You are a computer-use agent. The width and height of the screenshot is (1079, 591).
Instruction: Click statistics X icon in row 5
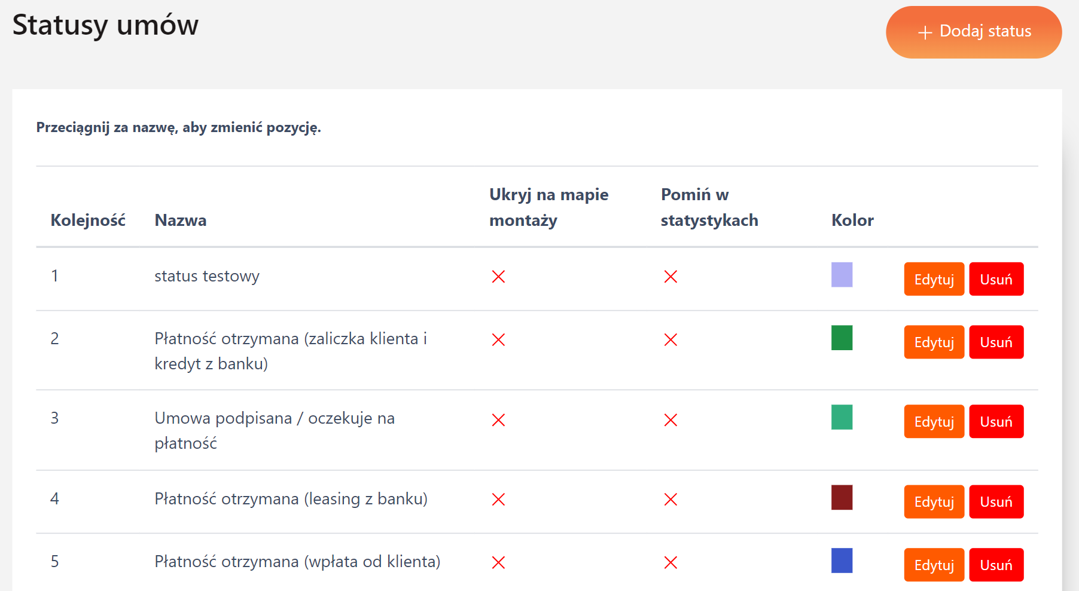[670, 562]
